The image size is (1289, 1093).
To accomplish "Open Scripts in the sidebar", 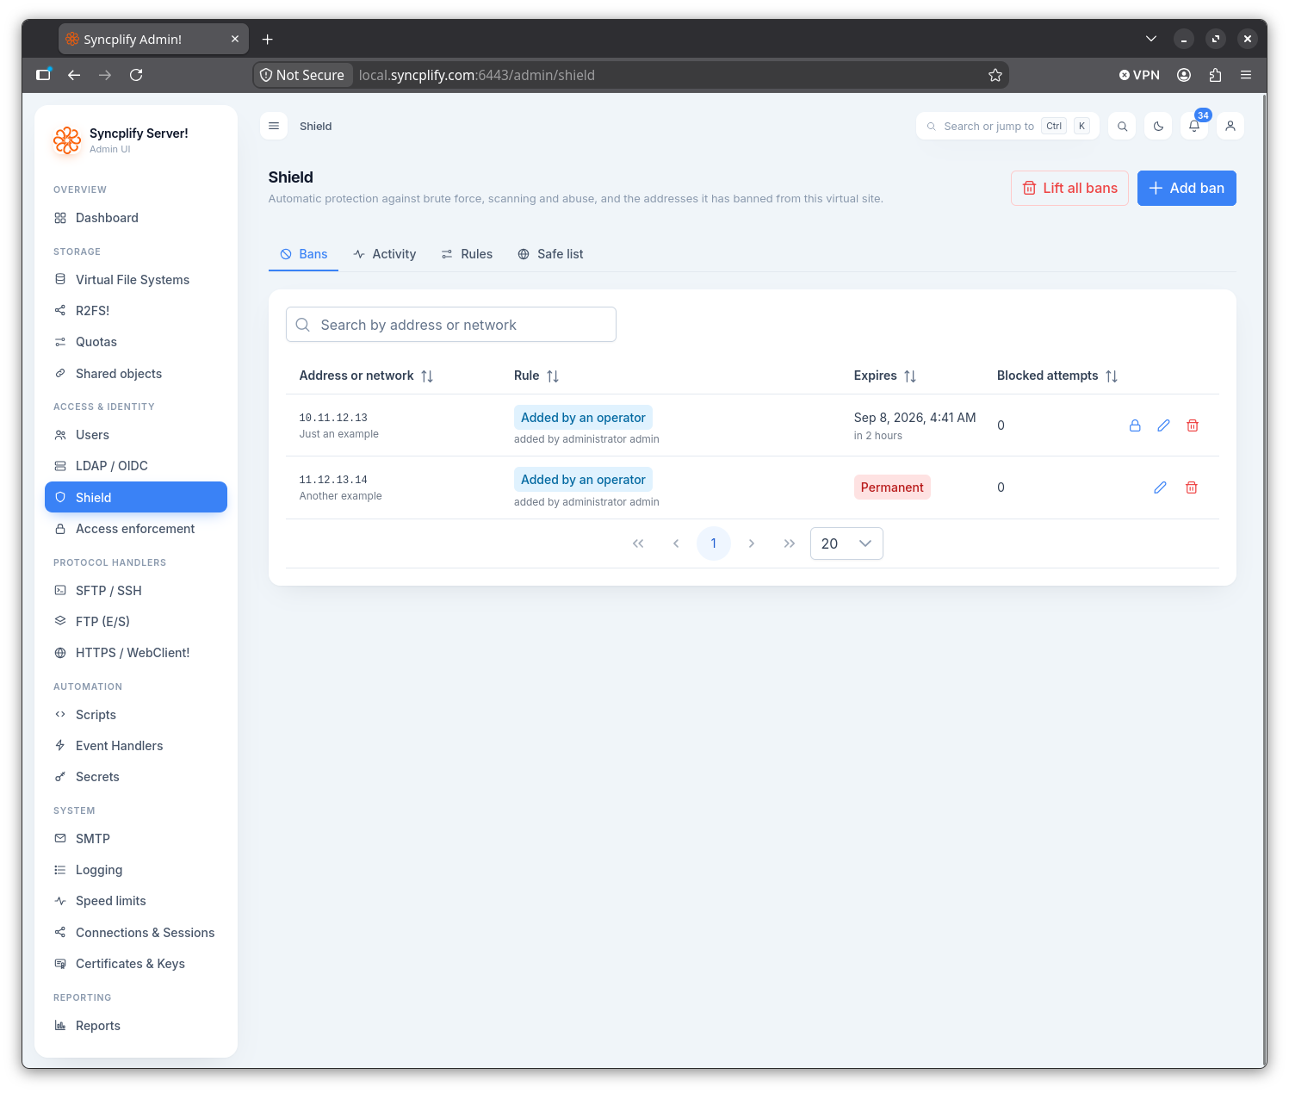I will [x=136, y=715].
